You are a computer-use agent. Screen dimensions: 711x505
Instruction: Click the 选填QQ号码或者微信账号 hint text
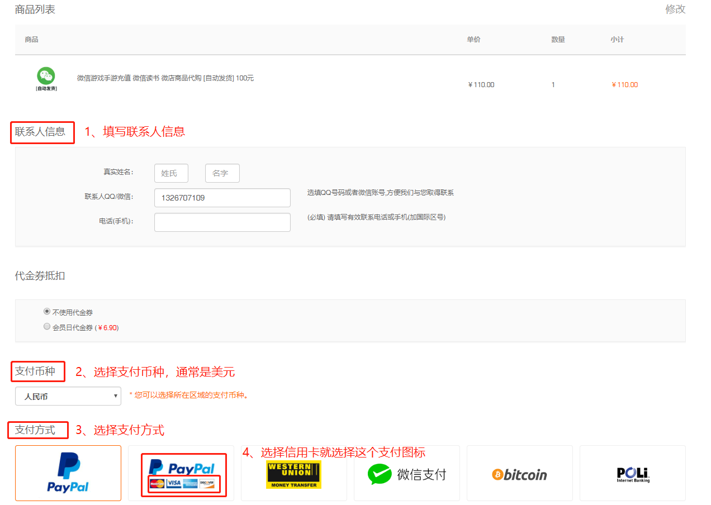[380, 193]
